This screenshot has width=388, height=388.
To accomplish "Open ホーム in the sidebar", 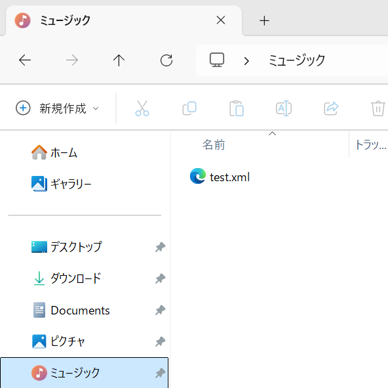I will pyautogui.click(x=54, y=152).
